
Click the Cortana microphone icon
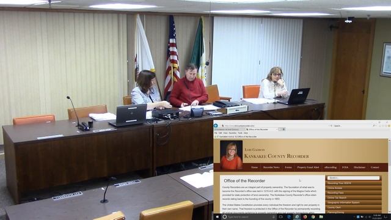tap(274, 217)
